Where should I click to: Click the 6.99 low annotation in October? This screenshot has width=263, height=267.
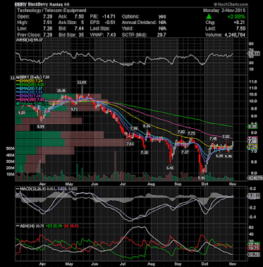pyautogui.click(x=220, y=156)
